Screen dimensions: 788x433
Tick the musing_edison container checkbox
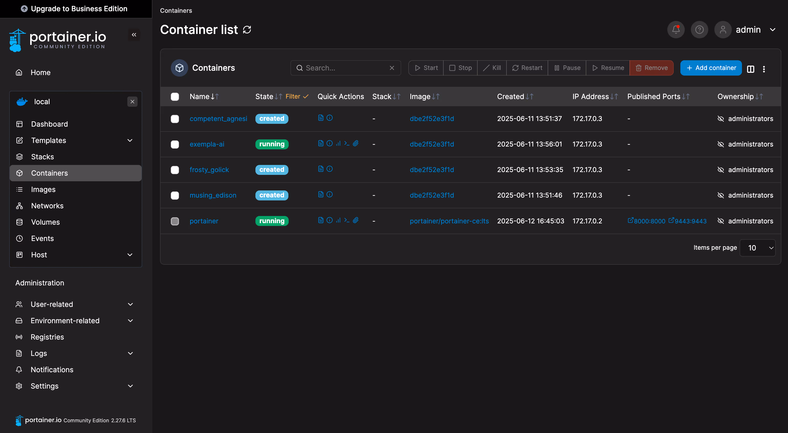[175, 195]
